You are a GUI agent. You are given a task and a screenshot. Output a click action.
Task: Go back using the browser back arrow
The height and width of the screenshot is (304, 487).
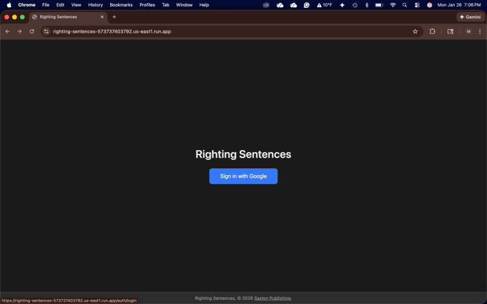pyautogui.click(x=7, y=32)
